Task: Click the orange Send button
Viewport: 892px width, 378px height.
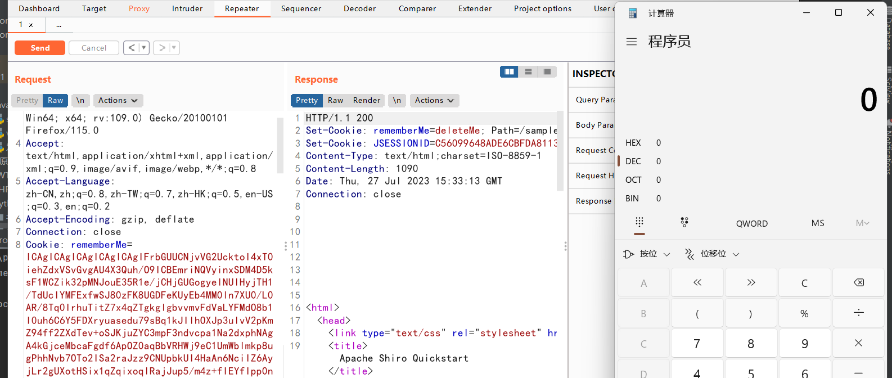Action: point(40,48)
